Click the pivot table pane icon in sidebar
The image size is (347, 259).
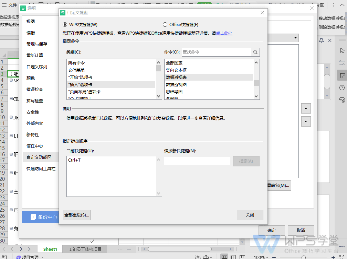[x=342, y=75]
